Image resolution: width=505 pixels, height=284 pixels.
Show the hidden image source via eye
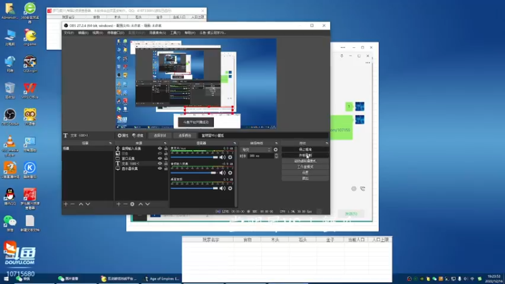[160, 153]
